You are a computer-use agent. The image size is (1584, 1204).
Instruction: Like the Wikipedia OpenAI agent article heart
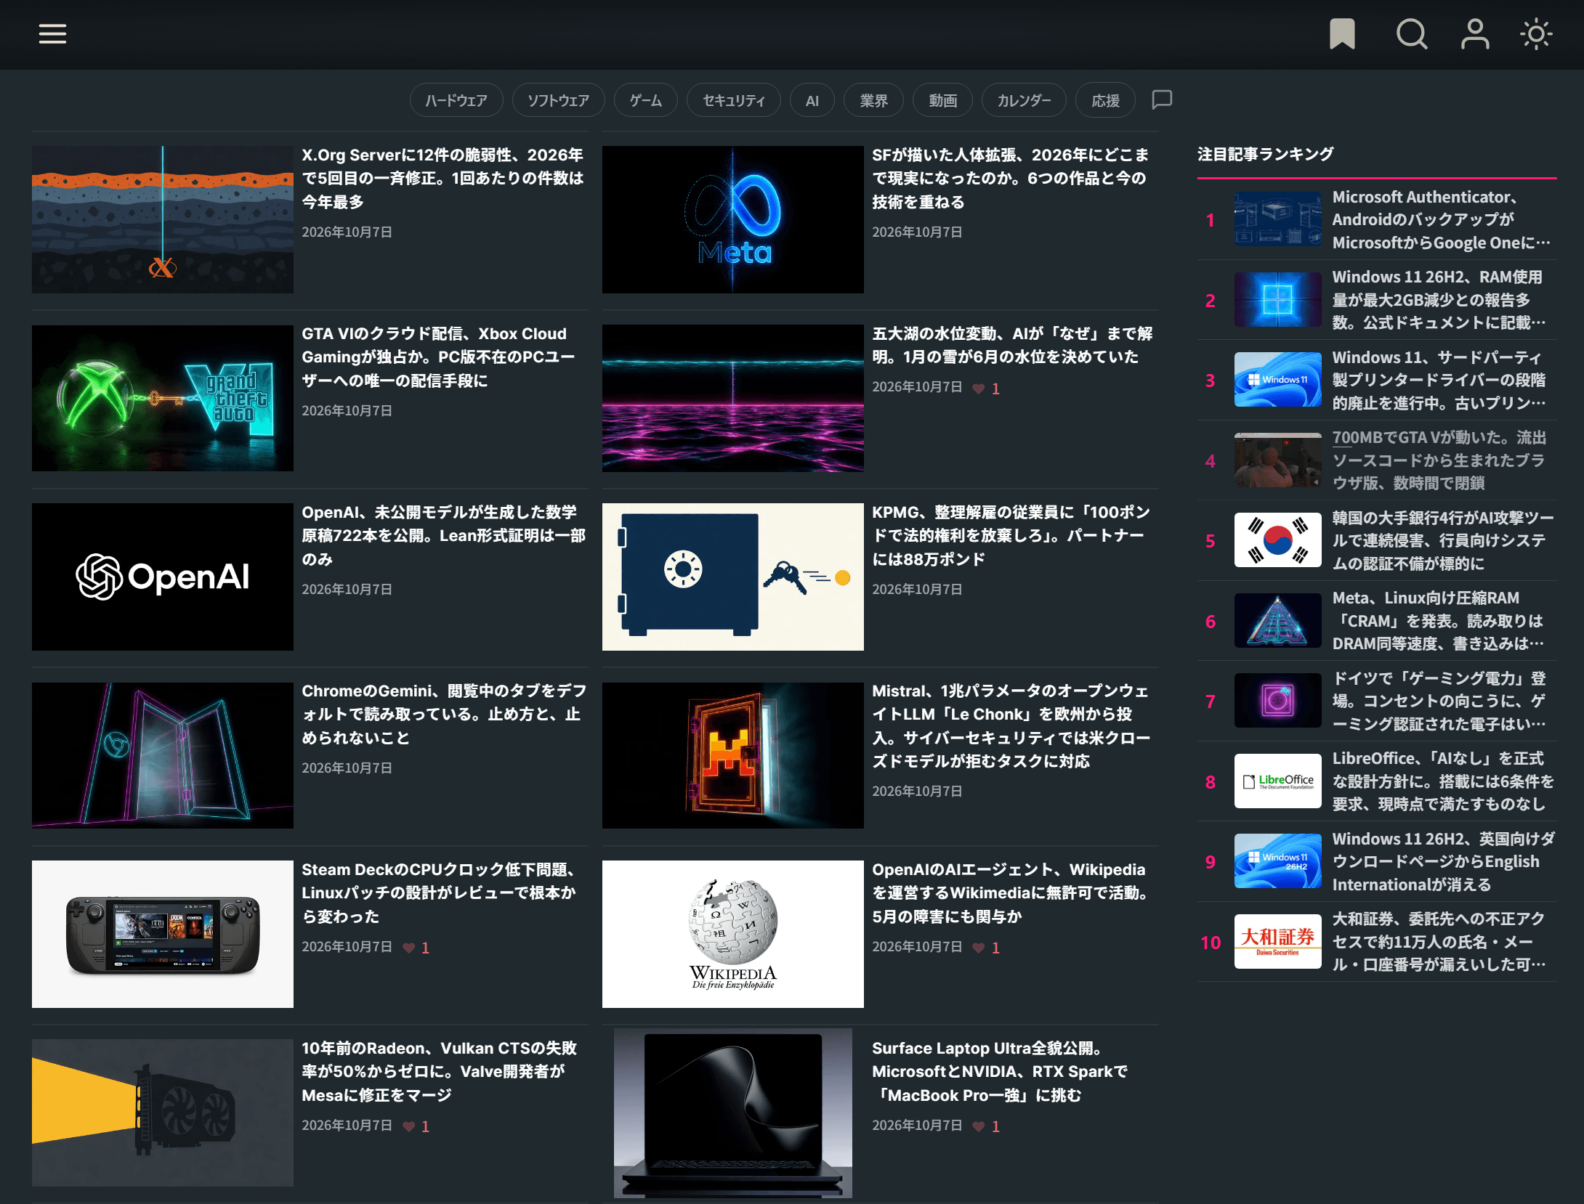[979, 948]
